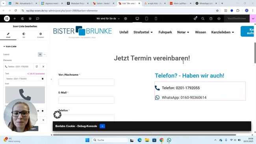Viewport: 256px width, 144px height.
Task: Click the 'WhatsApp: 0160-90360614' list entry
Action: click(x=184, y=98)
